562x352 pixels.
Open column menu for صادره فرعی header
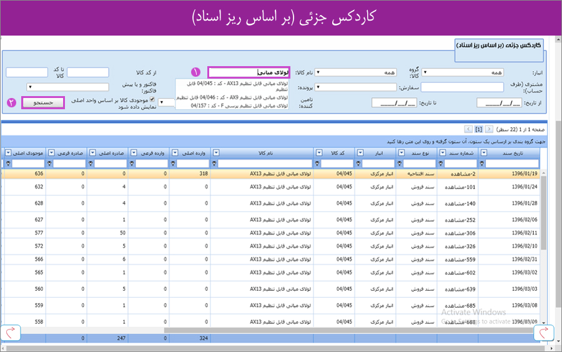51,153
